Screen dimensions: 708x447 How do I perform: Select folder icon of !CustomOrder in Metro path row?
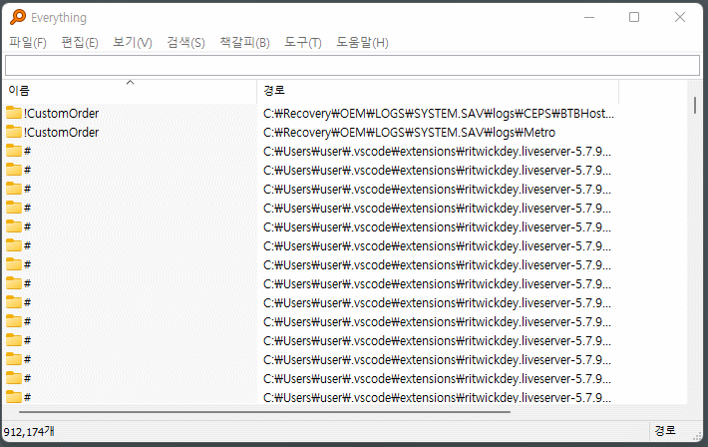14,132
